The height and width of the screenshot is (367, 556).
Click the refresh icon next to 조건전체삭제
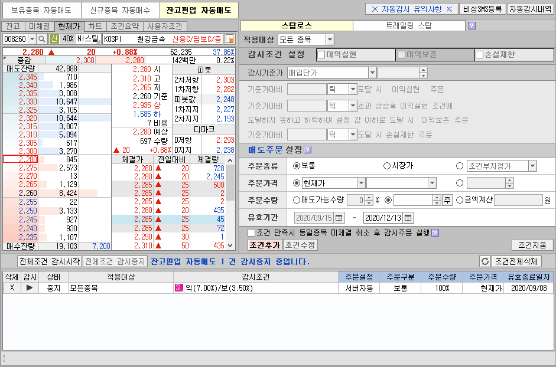(485, 261)
